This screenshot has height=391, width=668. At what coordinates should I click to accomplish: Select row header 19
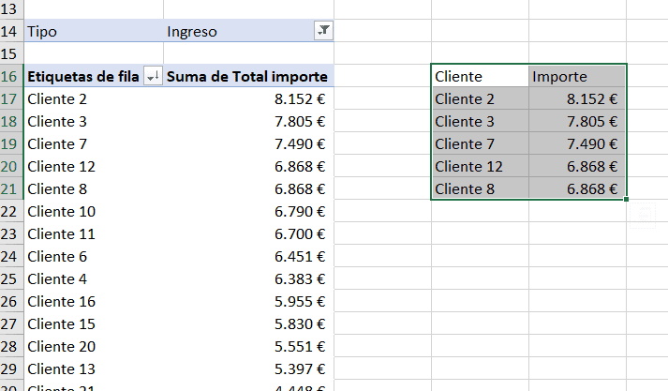(11, 144)
